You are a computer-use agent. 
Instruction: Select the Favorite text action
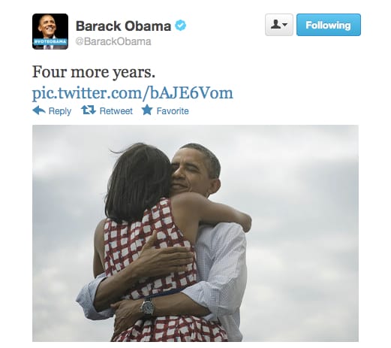[x=173, y=110]
